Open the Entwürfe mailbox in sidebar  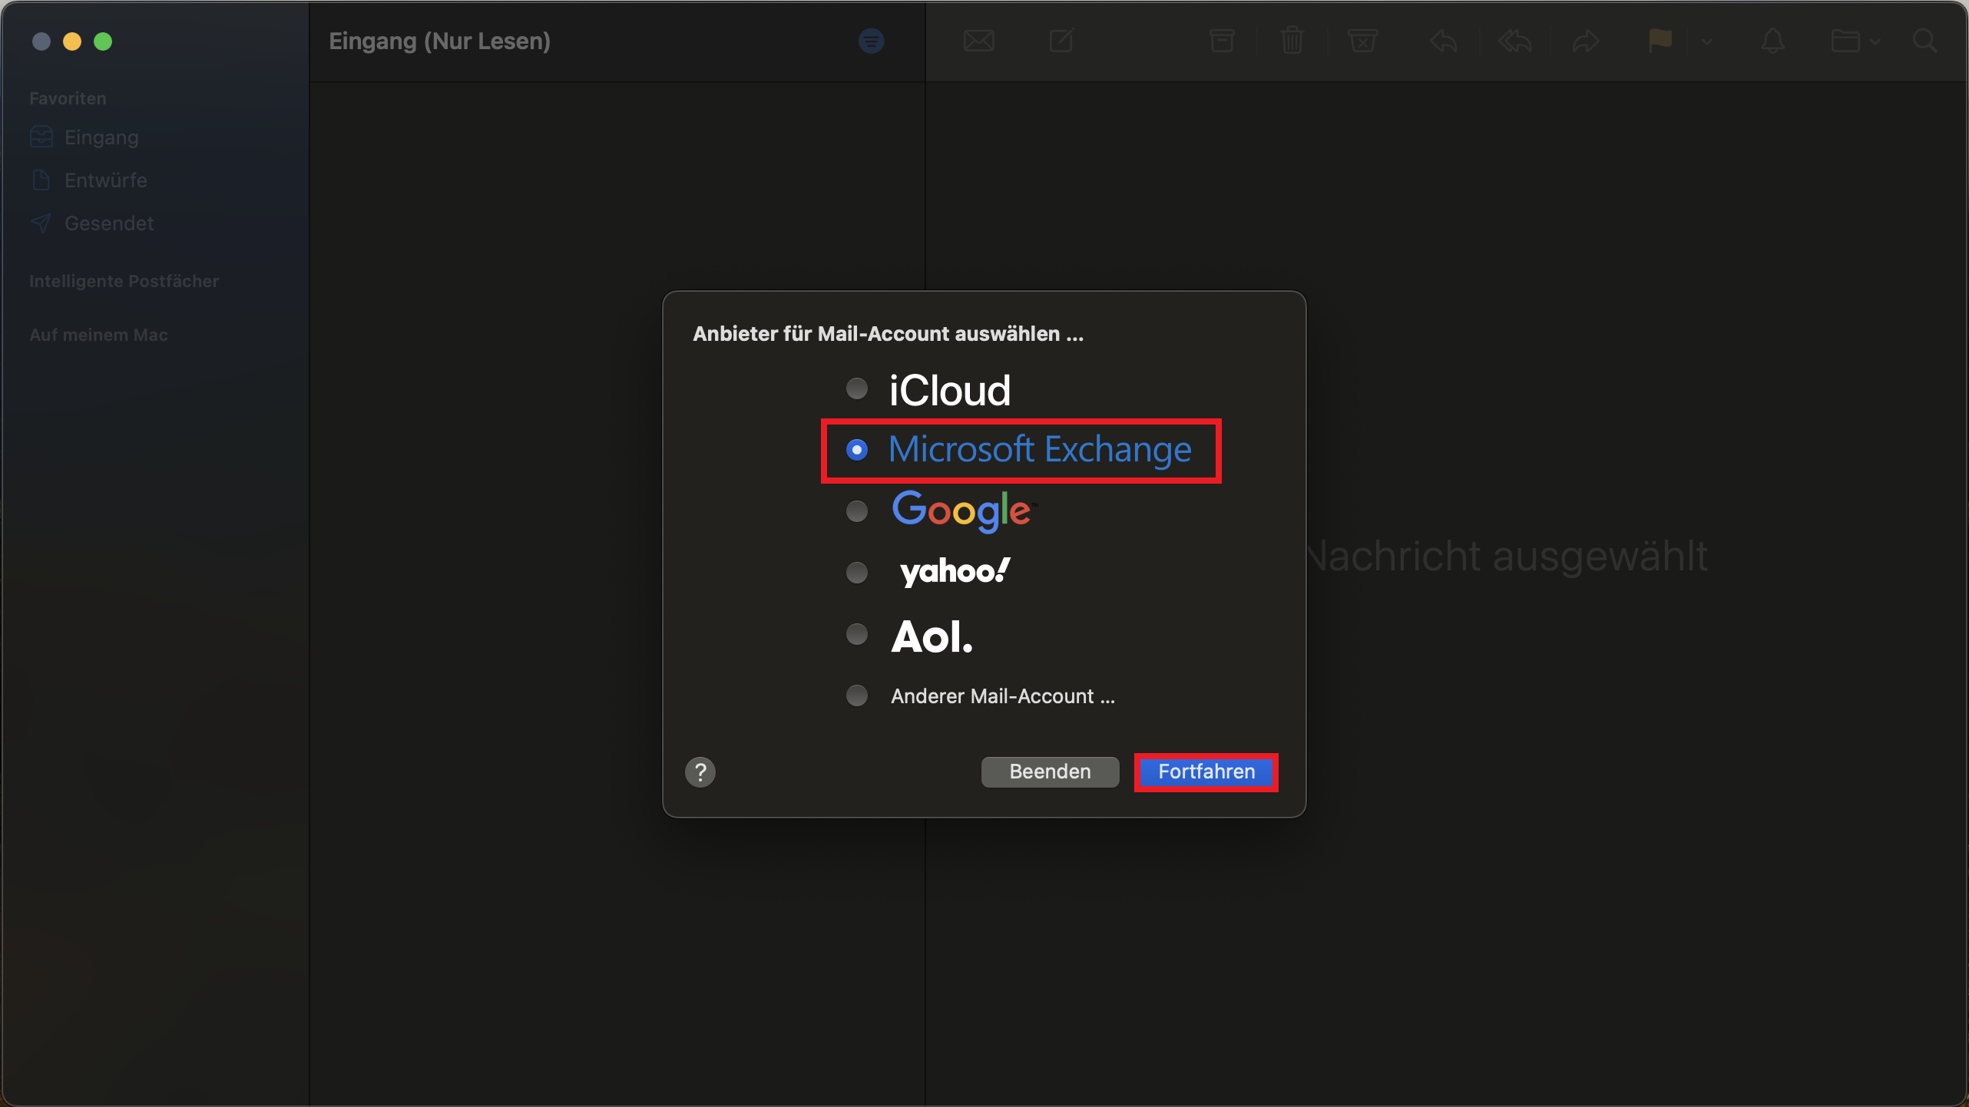pyautogui.click(x=105, y=180)
